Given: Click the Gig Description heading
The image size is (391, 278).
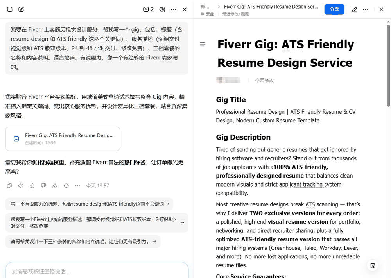Looking at the screenshot, I should pyautogui.click(x=243, y=137).
